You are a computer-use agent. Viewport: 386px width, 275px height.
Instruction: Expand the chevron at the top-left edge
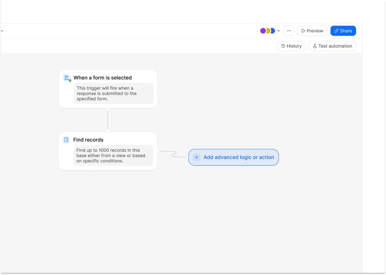click(2, 31)
